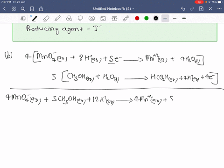Pick the red pen color
Screen dimensions: 224x168
tap(137, 18)
